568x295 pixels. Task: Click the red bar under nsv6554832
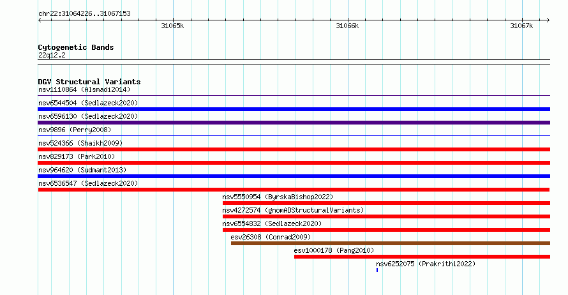(387, 230)
